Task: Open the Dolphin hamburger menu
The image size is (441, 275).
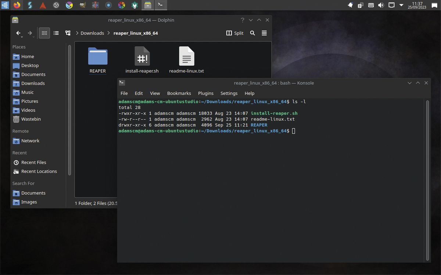Action: click(x=264, y=33)
